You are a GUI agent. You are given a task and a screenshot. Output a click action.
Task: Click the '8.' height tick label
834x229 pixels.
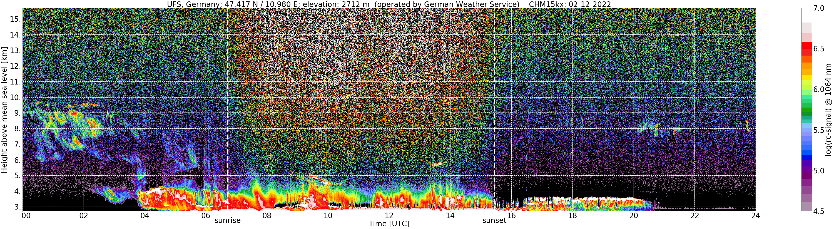coord(18,129)
